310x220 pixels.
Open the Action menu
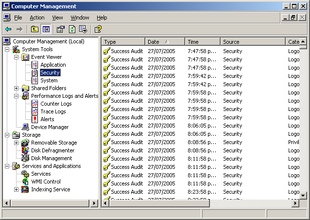point(37,18)
